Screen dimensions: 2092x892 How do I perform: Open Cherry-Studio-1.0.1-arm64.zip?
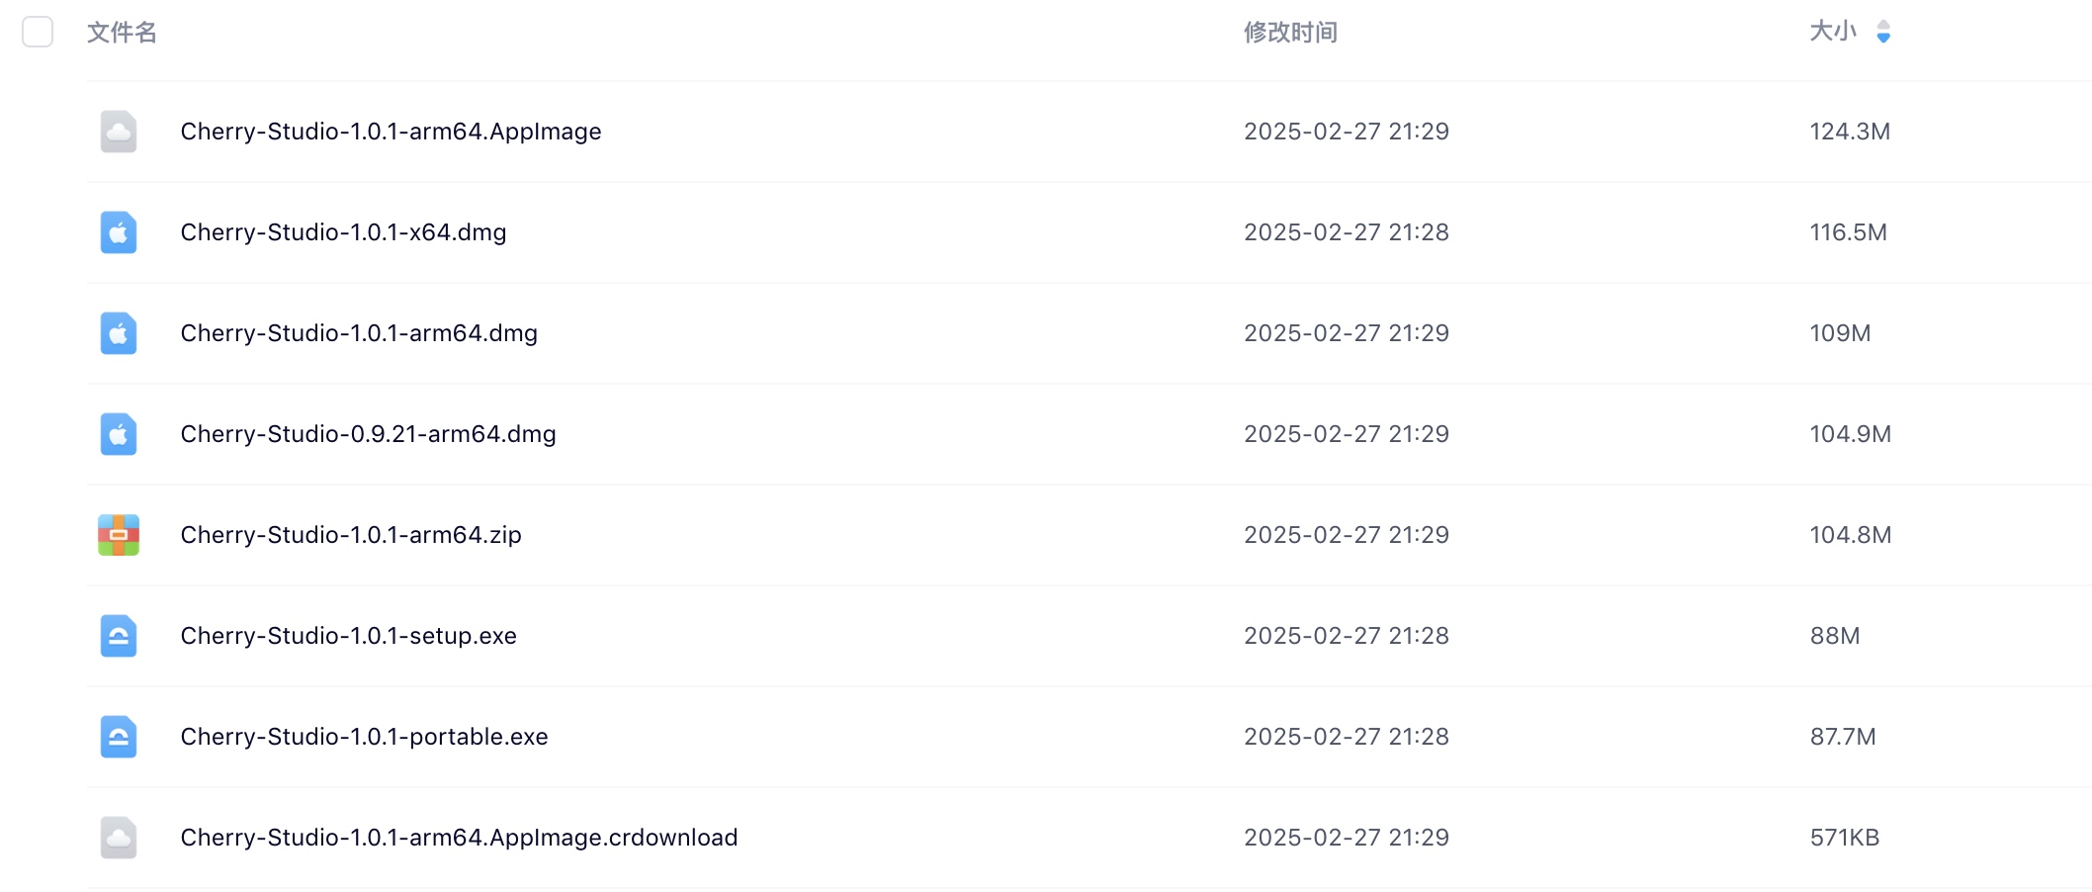pyautogui.click(x=350, y=534)
